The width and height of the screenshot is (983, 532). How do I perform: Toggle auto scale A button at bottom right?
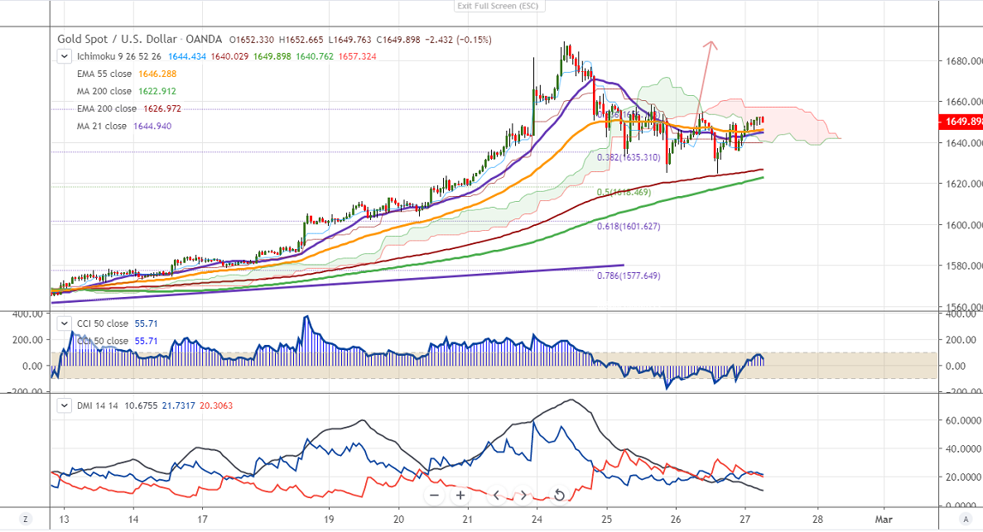(966, 519)
